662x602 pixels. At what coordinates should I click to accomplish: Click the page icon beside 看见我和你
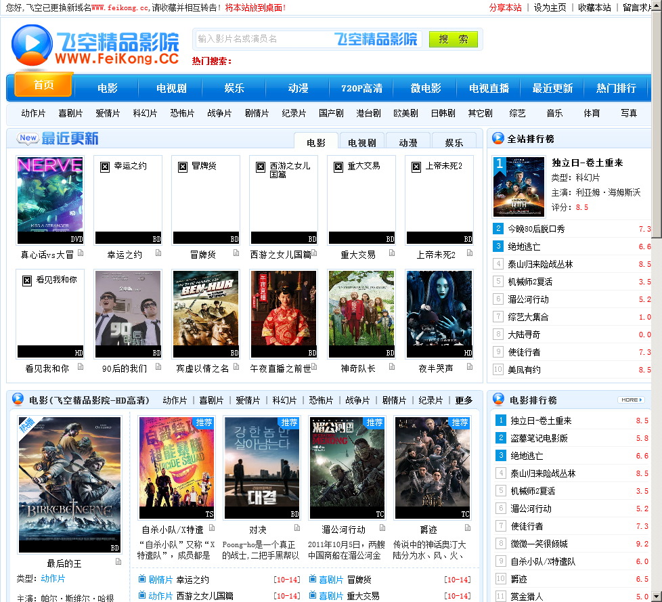(x=81, y=367)
